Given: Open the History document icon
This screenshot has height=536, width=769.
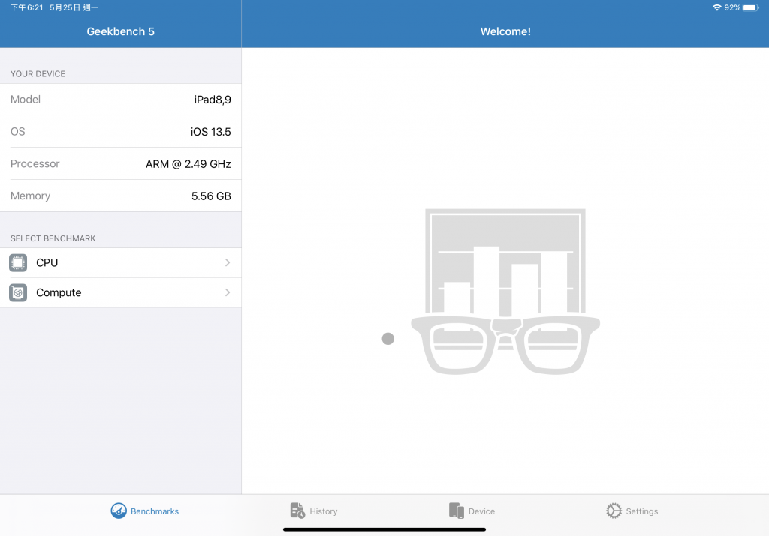Looking at the screenshot, I should pos(297,511).
